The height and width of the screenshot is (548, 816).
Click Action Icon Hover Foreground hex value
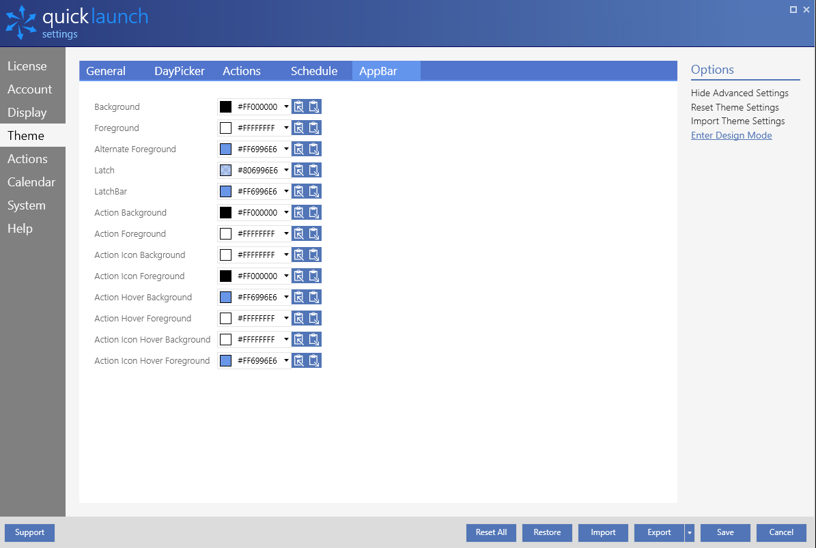tap(257, 360)
